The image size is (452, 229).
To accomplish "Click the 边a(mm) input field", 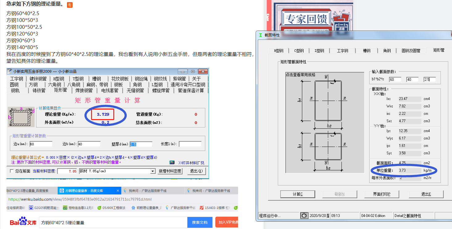I will 41,144.
